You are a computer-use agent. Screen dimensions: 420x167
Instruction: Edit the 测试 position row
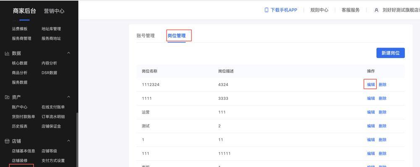coord(371,126)
